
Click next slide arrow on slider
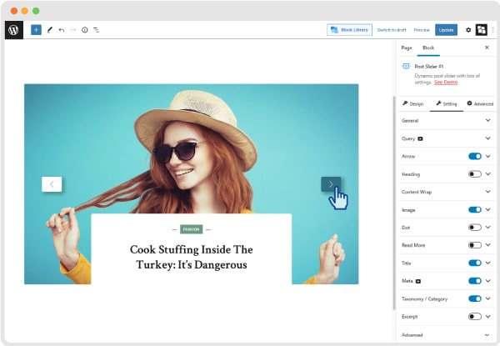click(331, 183)
